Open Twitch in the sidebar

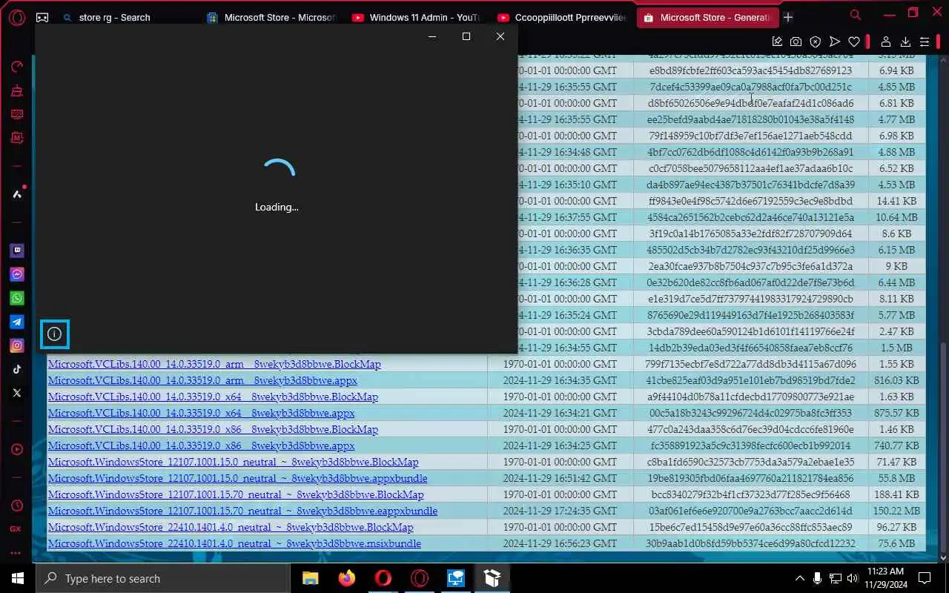tap(16, 251)
